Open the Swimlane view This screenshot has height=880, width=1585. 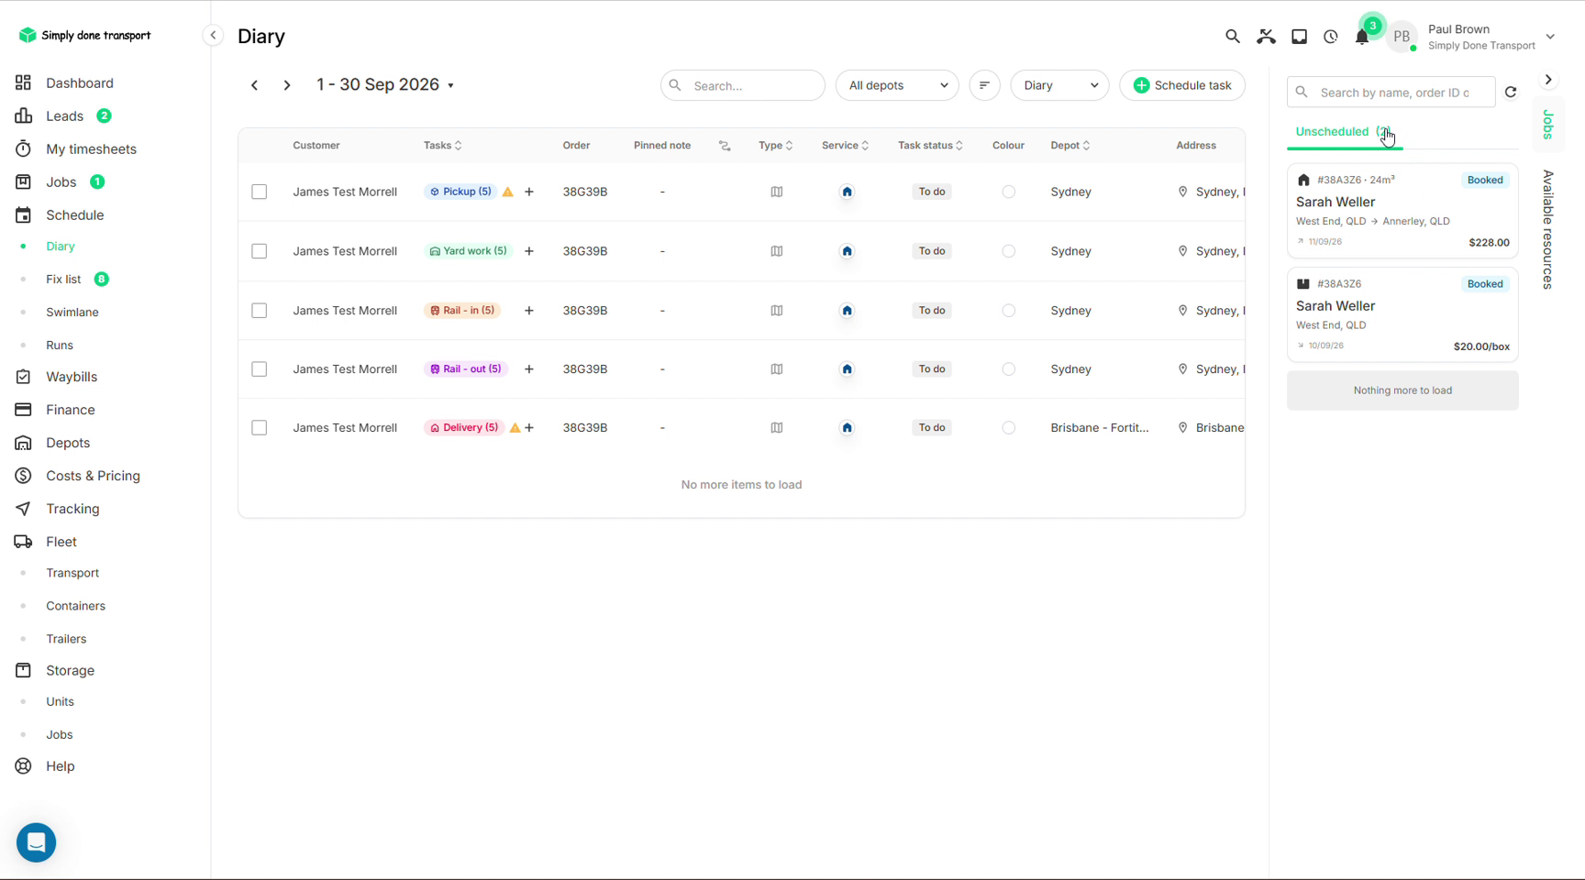72,313
